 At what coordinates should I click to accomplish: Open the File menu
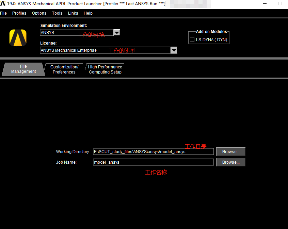3,13
